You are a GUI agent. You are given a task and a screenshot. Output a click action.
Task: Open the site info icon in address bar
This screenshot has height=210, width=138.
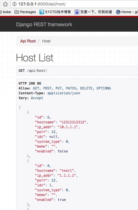(x=14, y=4)
